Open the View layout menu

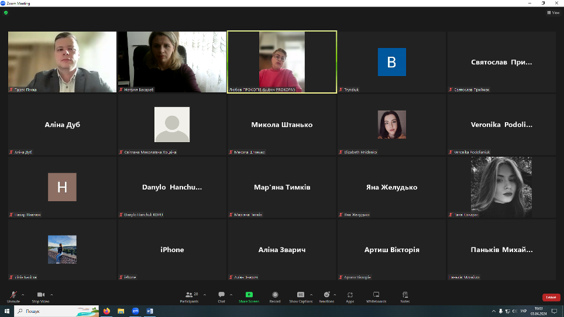pos(553,12)
